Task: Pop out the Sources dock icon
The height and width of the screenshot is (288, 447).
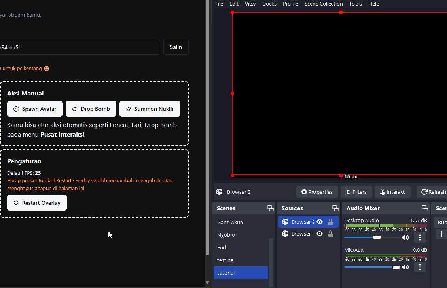Action: (x=335, y=208)
